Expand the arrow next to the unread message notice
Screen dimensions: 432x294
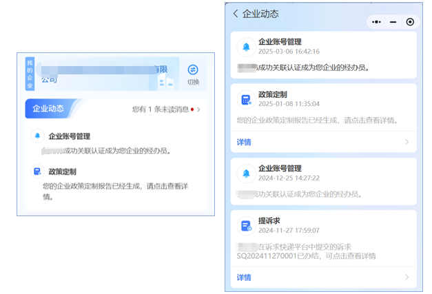tap(198, 109)
